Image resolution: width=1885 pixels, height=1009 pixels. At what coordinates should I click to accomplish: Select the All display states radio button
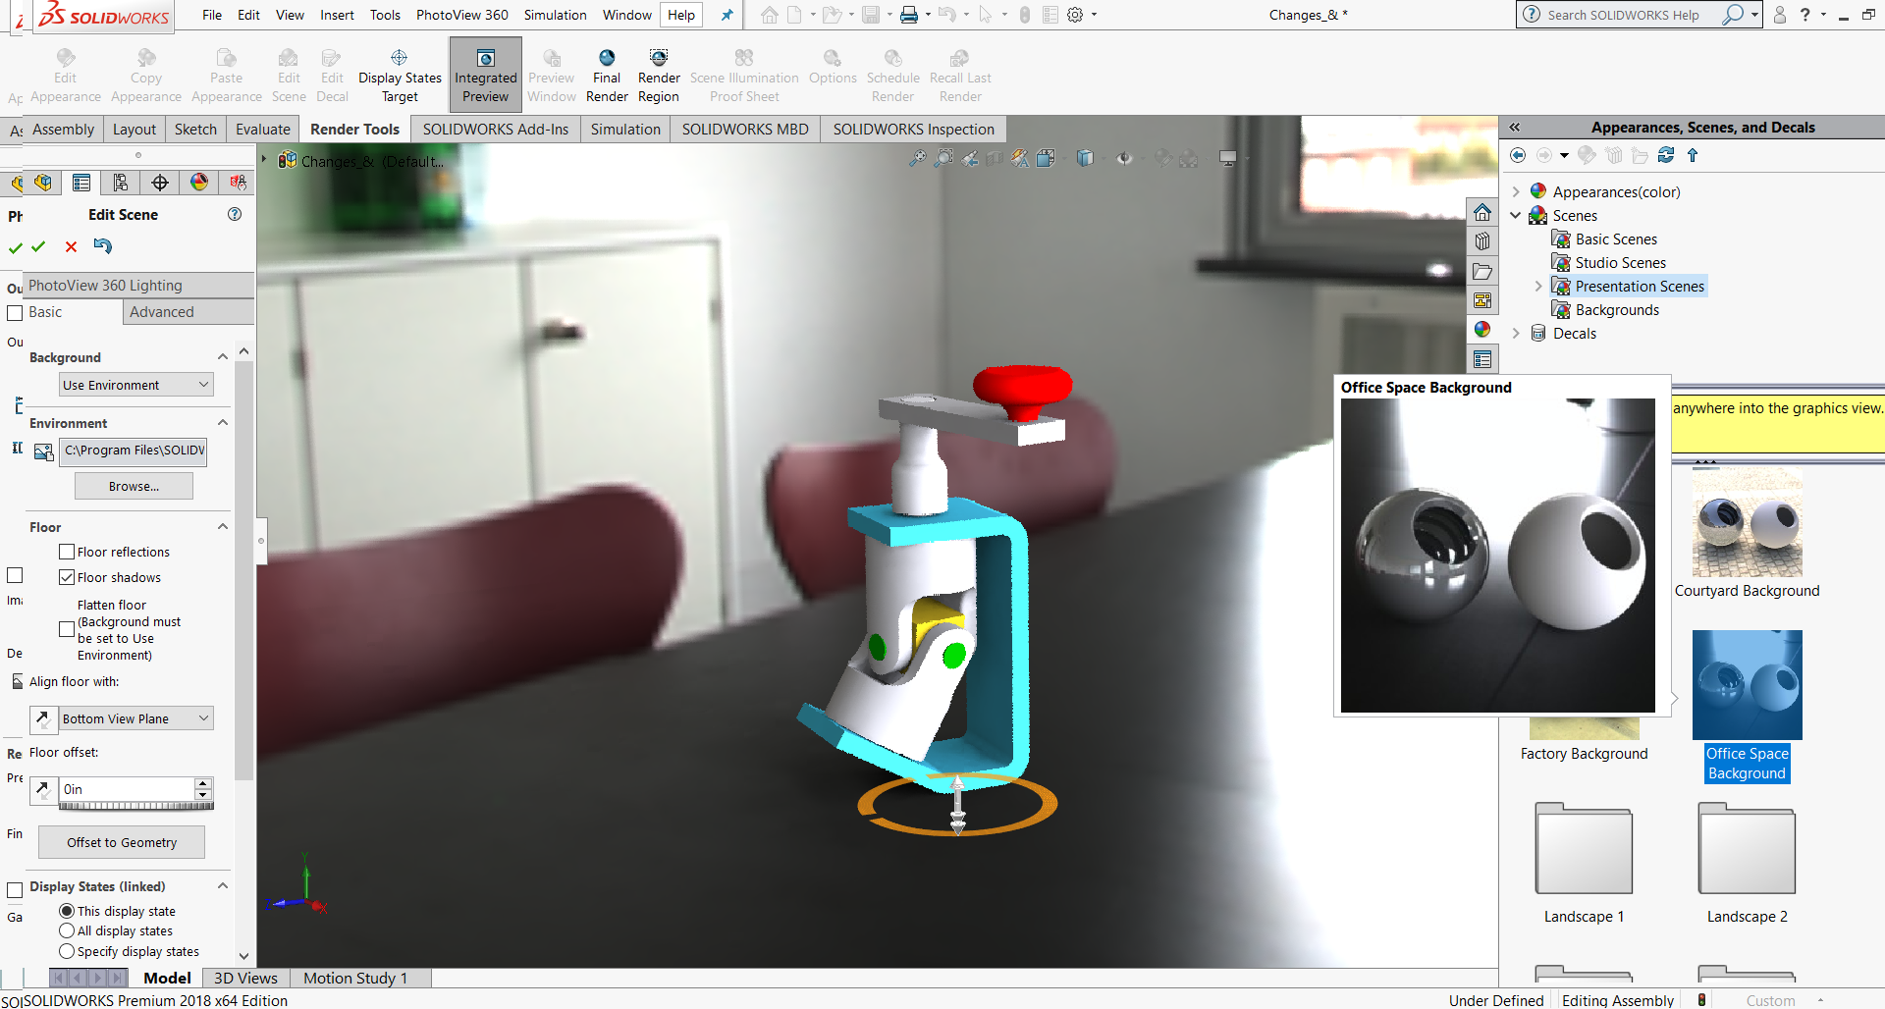pos(67,930)
